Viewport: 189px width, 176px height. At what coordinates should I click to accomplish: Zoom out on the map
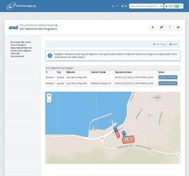(x=49, y=100)
